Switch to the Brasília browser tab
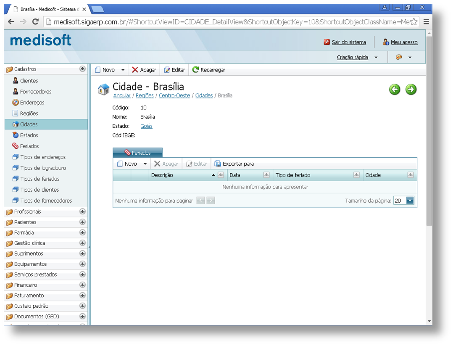The image size is (453, 346). pyautogui.click(x=50, y=9)
